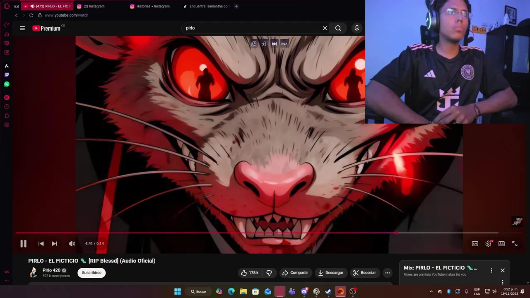This screenshot has width=530, height=298.
Task: Open GX Control in Opera sidebar
Action: (7, 25)
